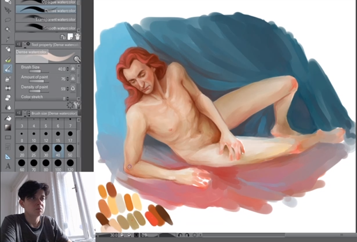Click the Brush Size value stepper arrows
Viewport: 357px width, 242px height.
point(68,69)
